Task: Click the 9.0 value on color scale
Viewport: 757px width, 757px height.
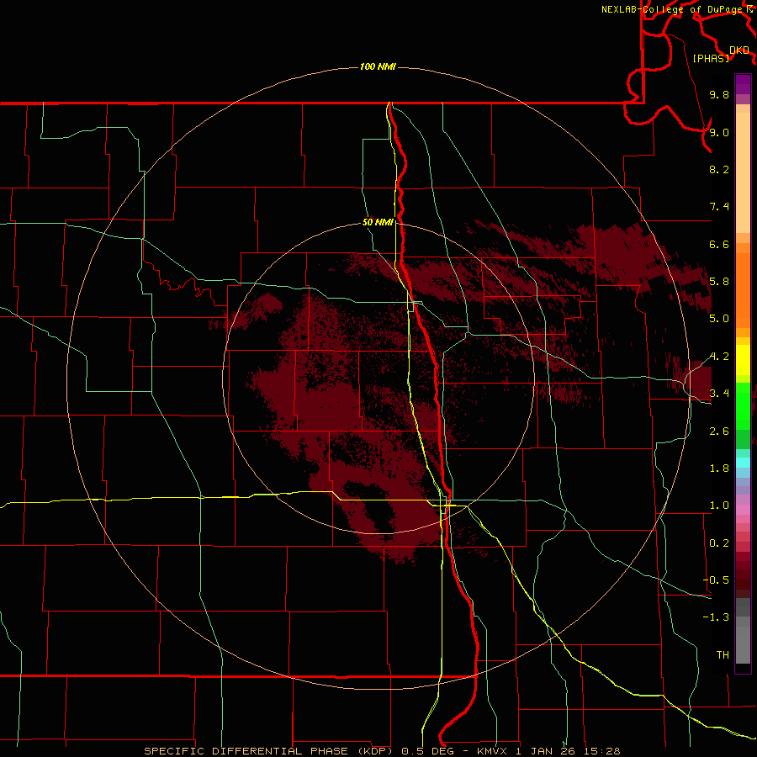Action: pos(719,132)
